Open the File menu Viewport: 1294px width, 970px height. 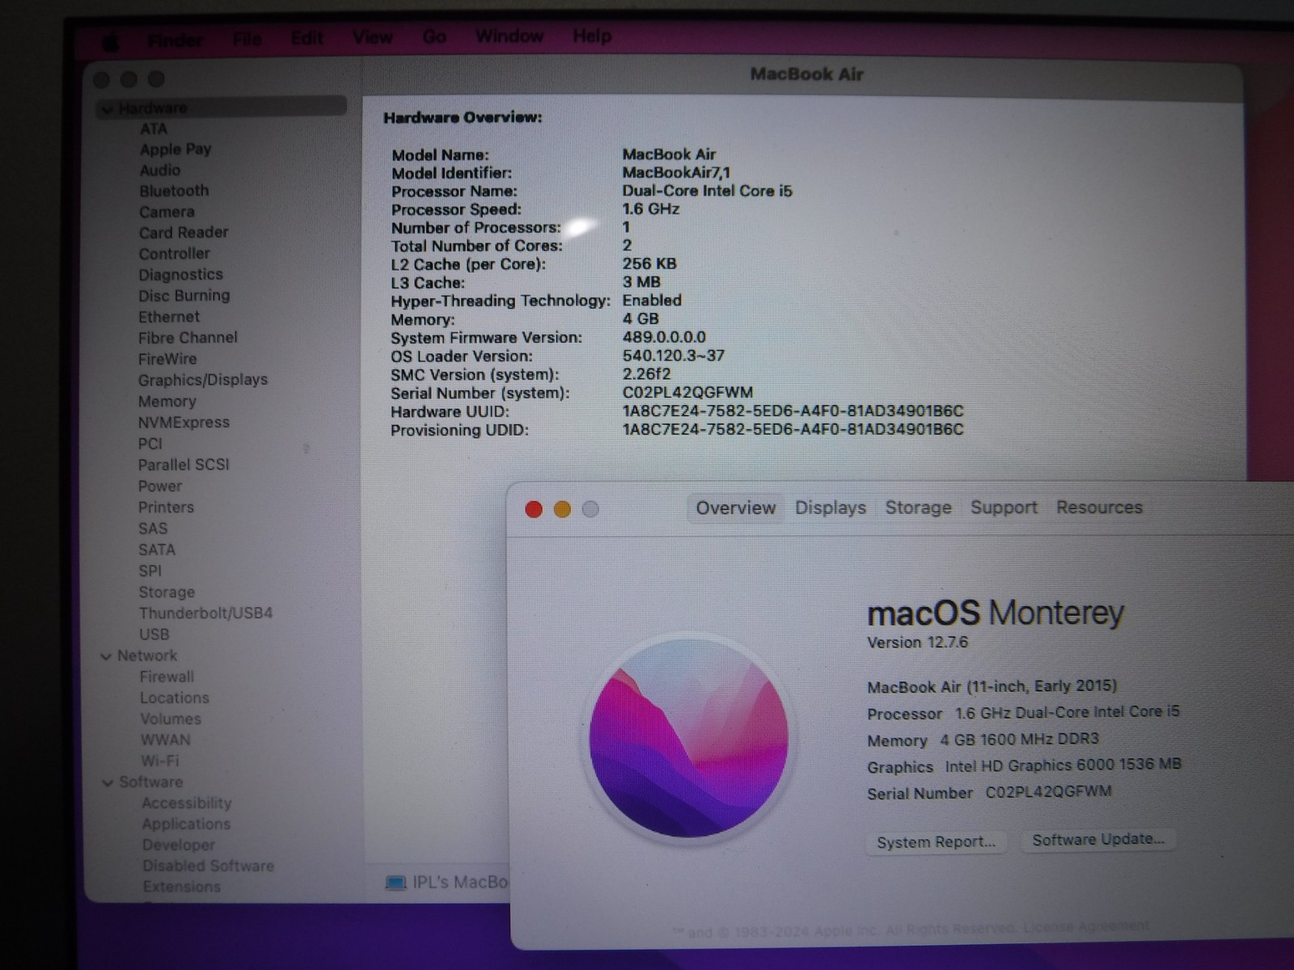[247, 39]
